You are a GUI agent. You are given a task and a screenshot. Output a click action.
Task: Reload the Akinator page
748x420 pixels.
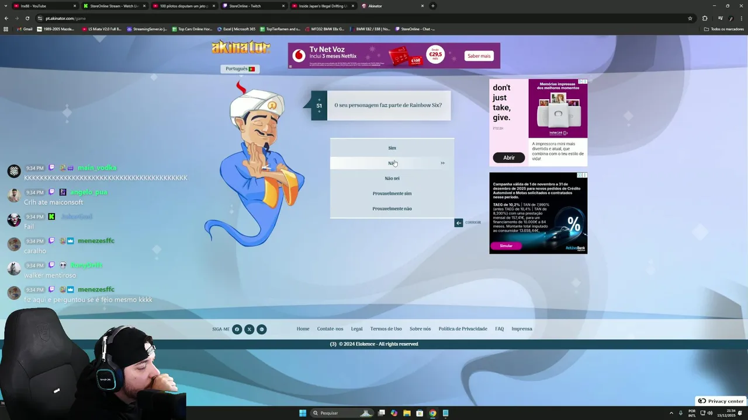coord(27,18)
